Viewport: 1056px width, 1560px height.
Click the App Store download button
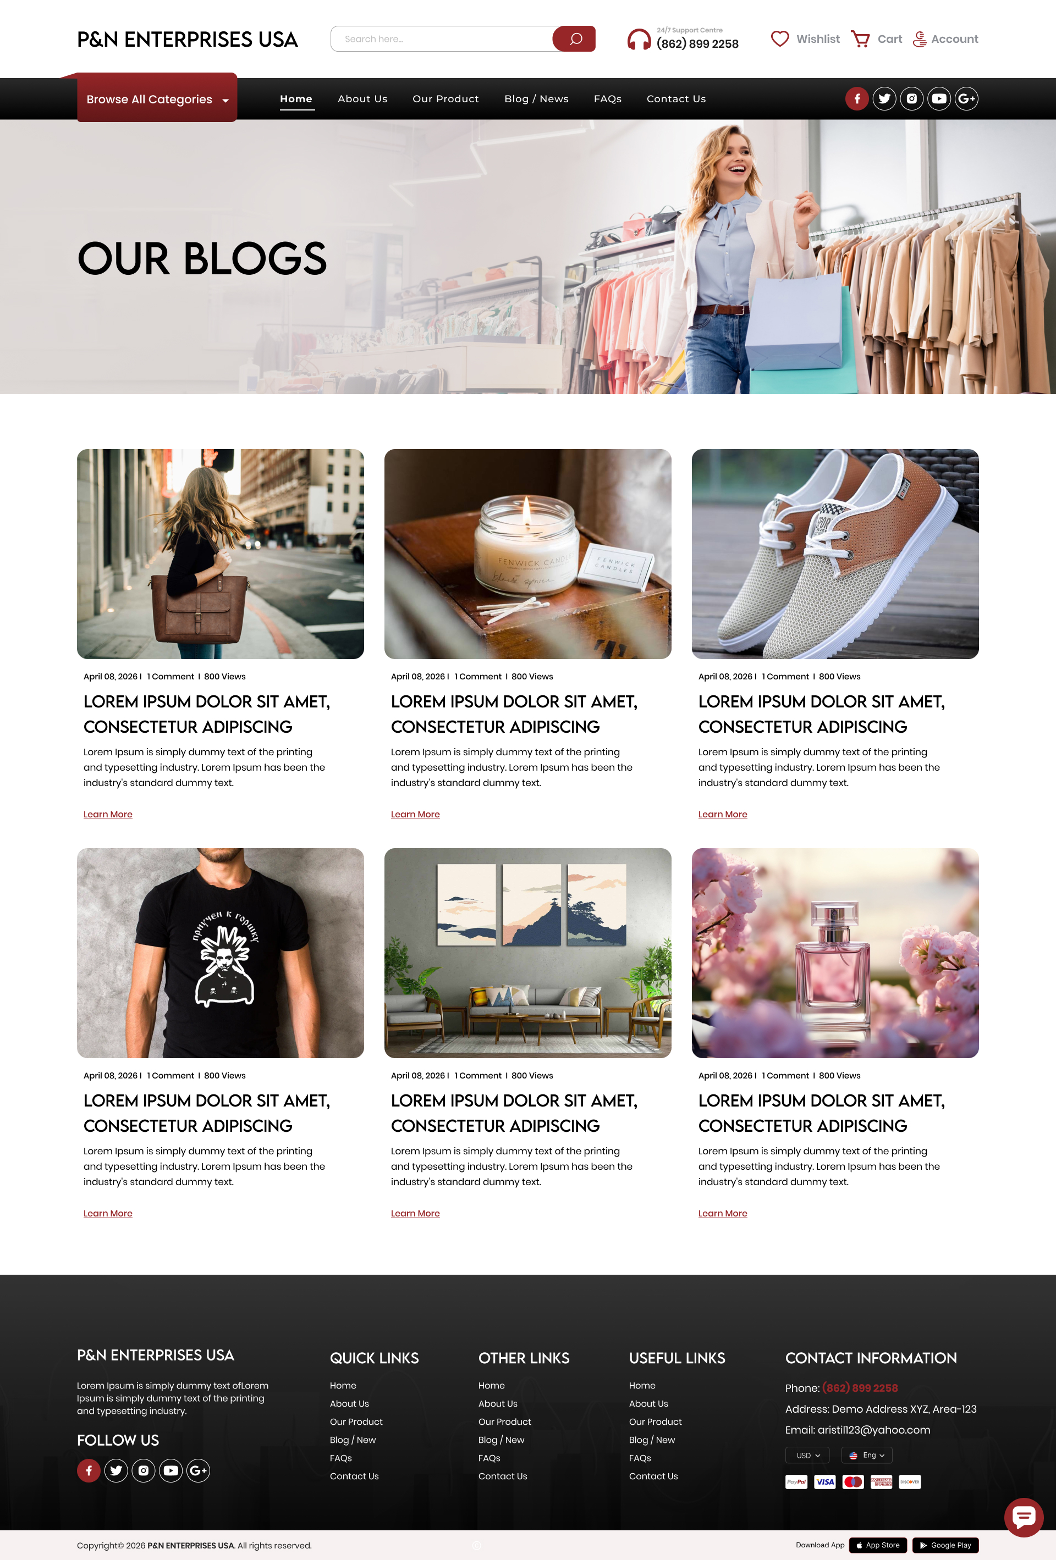coord(878,1545)
